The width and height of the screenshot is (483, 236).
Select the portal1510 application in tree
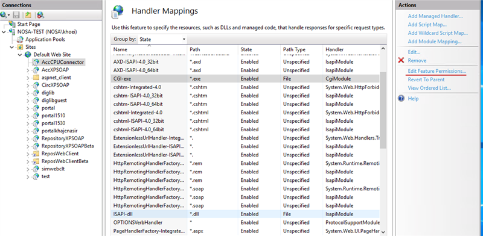coord(53,116)
